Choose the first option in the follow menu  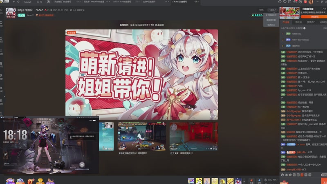click(271, 15)
